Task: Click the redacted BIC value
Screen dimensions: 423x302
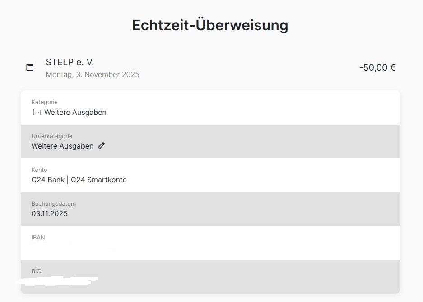Action: click(56, 281)
